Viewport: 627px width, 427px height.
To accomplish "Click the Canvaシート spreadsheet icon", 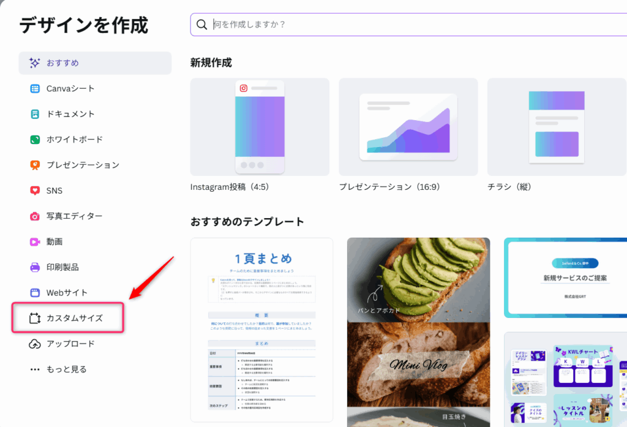I will [x=35, y=89].
